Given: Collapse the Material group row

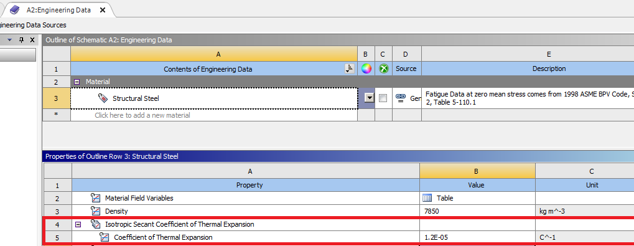Looking at the screenshot, I should 77,82.
